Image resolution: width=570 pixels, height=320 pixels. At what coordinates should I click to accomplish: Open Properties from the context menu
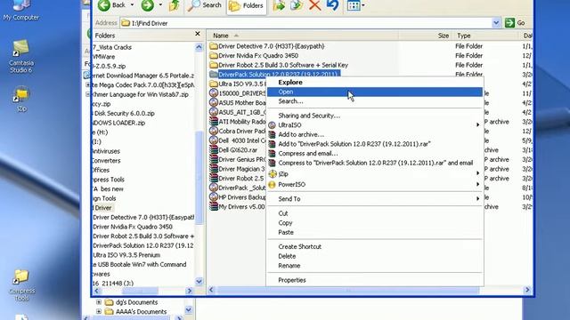374,280
